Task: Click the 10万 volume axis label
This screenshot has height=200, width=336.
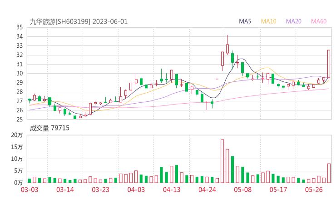Action: (17, 159)
